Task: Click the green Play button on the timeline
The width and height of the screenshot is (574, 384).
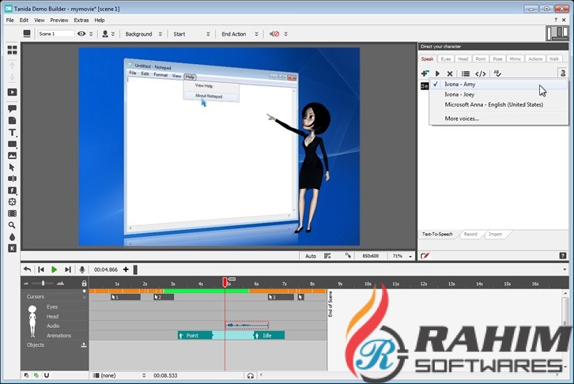Action: (55, 269)
